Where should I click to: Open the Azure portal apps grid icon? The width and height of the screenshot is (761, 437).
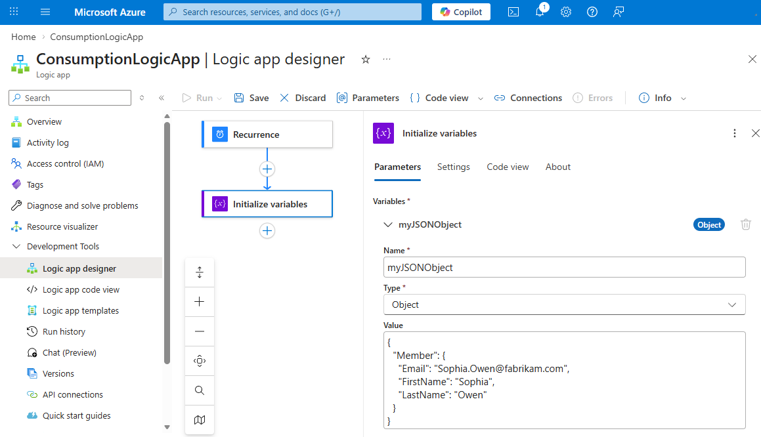[x=14, y=12]
